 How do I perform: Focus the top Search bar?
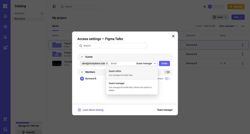click(80, 7)
